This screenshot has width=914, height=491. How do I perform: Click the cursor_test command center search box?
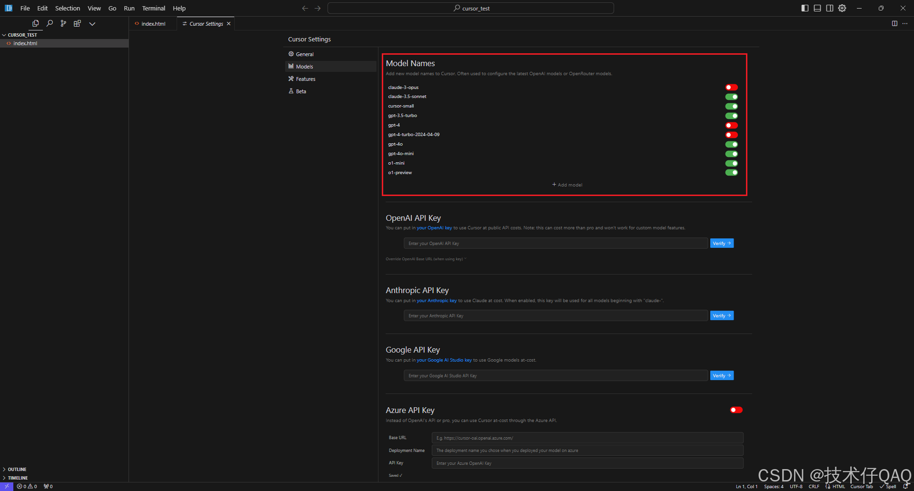[x=470, y=8]
